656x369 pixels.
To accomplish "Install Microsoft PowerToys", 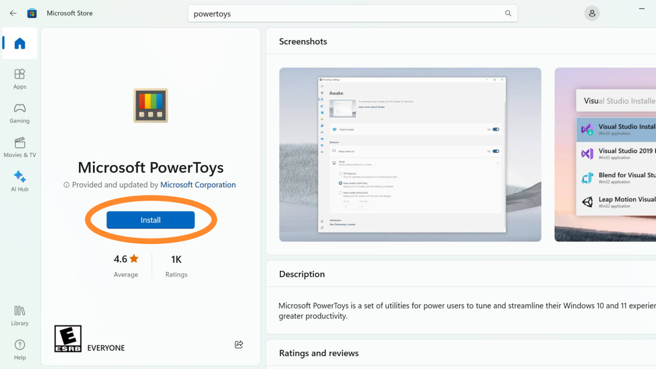I will (150, 220).
